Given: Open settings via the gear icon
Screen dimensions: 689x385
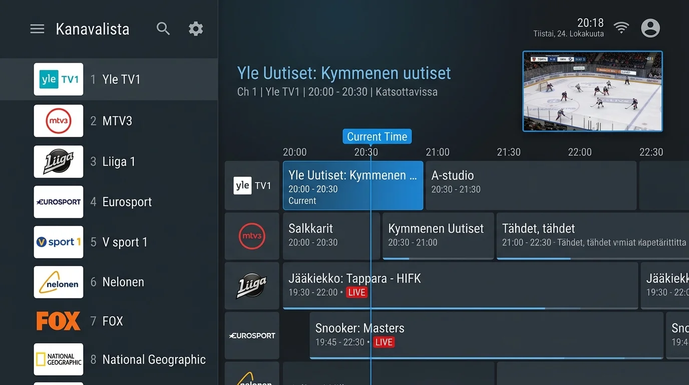Looking at the screenshot, I should 196,29.
